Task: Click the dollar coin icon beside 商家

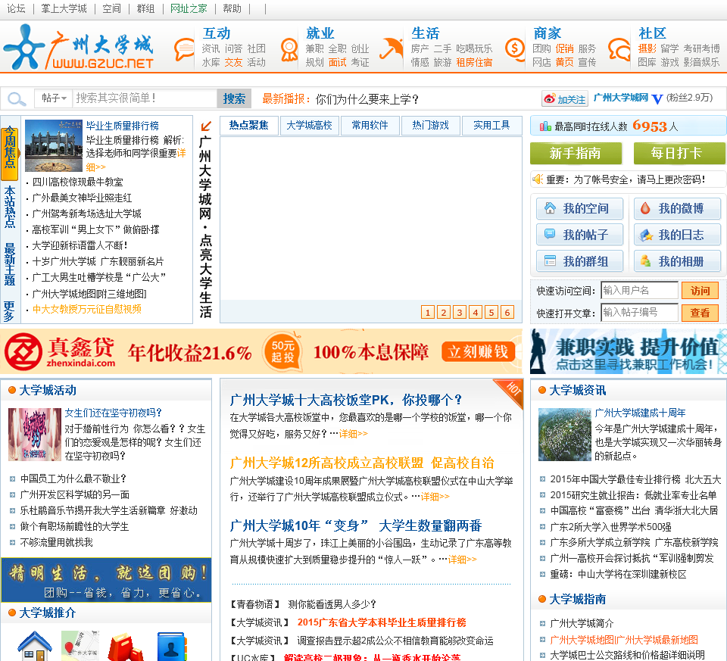Action: [515, 48]
